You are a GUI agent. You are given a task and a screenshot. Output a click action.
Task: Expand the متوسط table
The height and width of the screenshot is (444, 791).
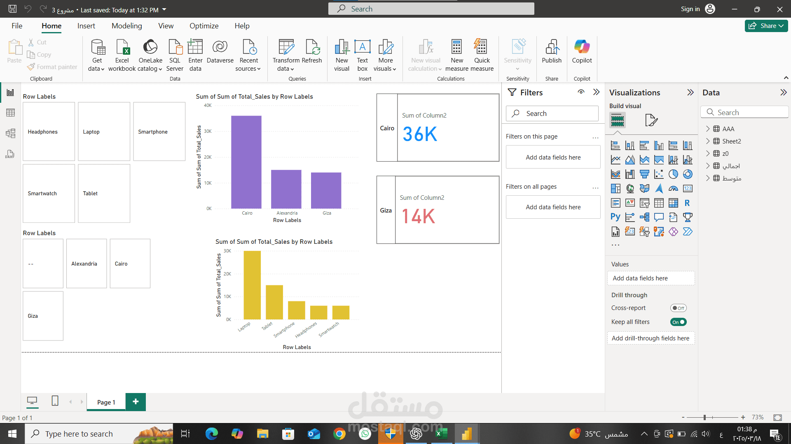click(x=708, y=178)
